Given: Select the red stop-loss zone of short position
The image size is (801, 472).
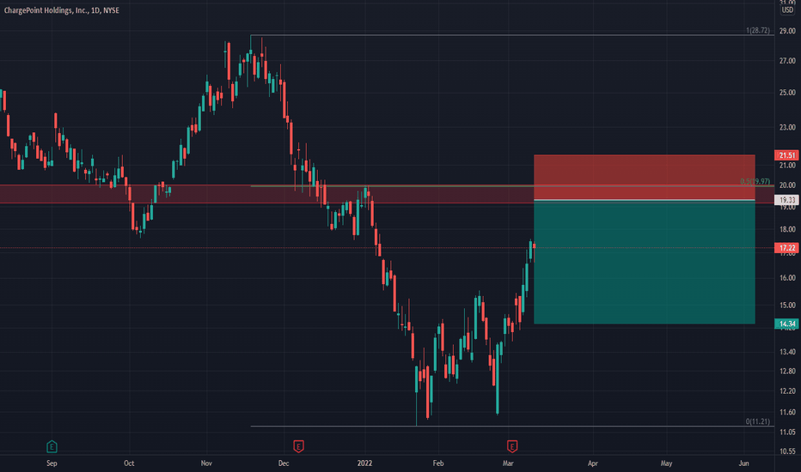Looking at the screenshot, I should pos(645,177).
